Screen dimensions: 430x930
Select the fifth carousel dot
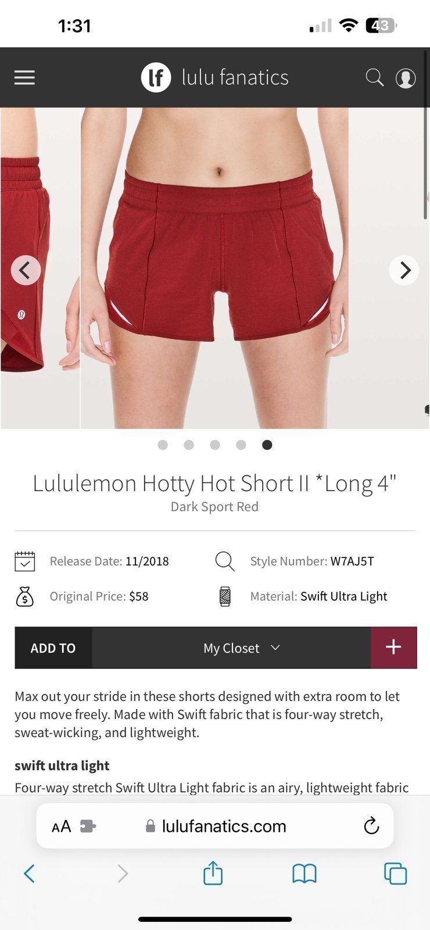267,445
